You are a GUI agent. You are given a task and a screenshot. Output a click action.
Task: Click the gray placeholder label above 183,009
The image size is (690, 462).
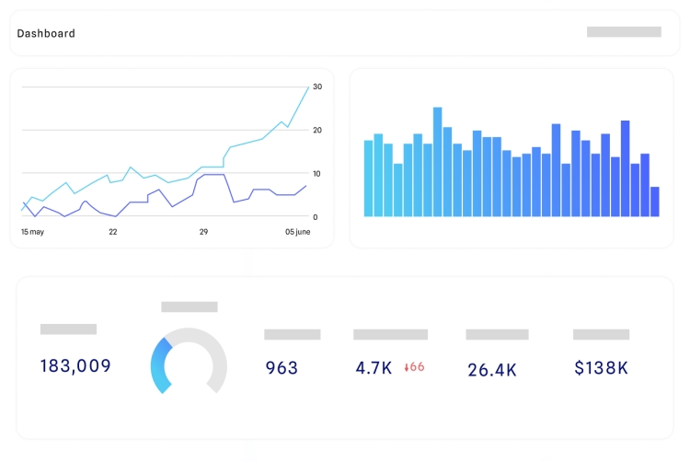coord(68,329)
